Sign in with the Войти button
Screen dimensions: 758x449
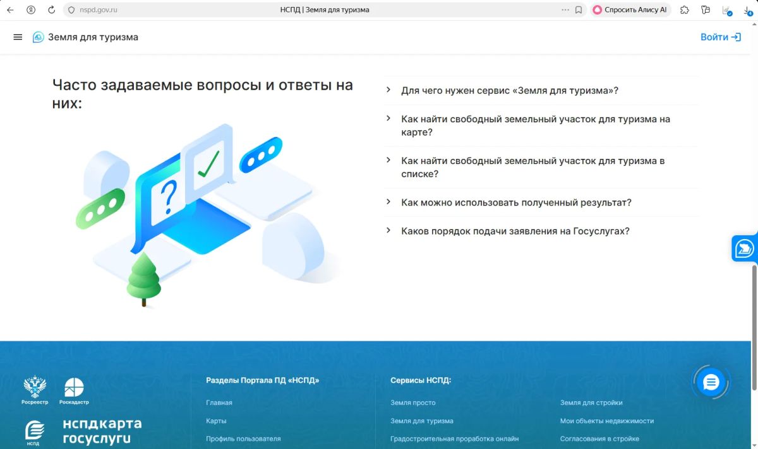tap(721, 37)
